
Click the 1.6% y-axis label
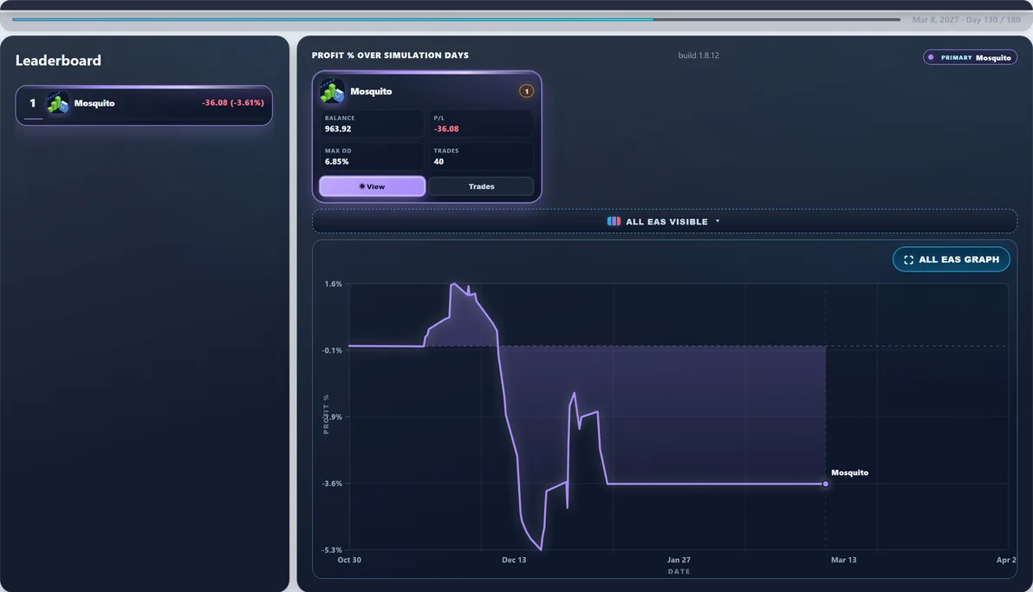click(x=334, y=284)
